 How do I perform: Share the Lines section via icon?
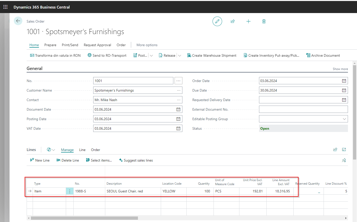tap(335, 150)
